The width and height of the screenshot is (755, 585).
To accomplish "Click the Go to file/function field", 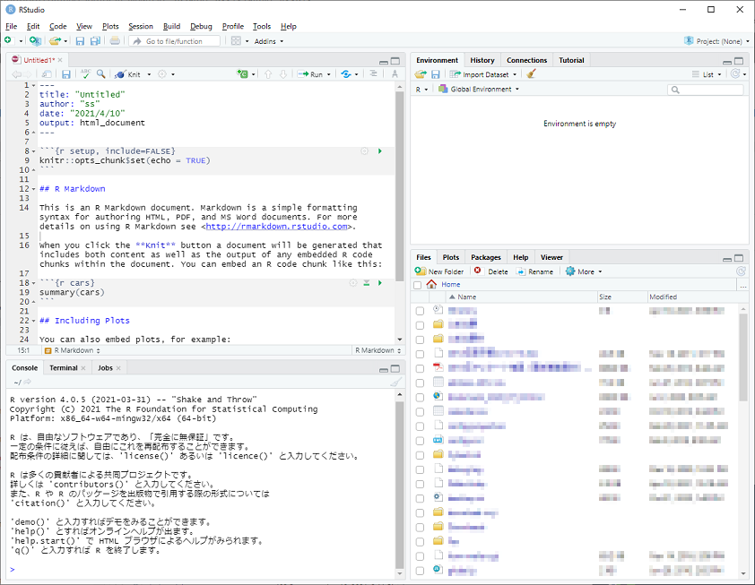I will point(174,41).
